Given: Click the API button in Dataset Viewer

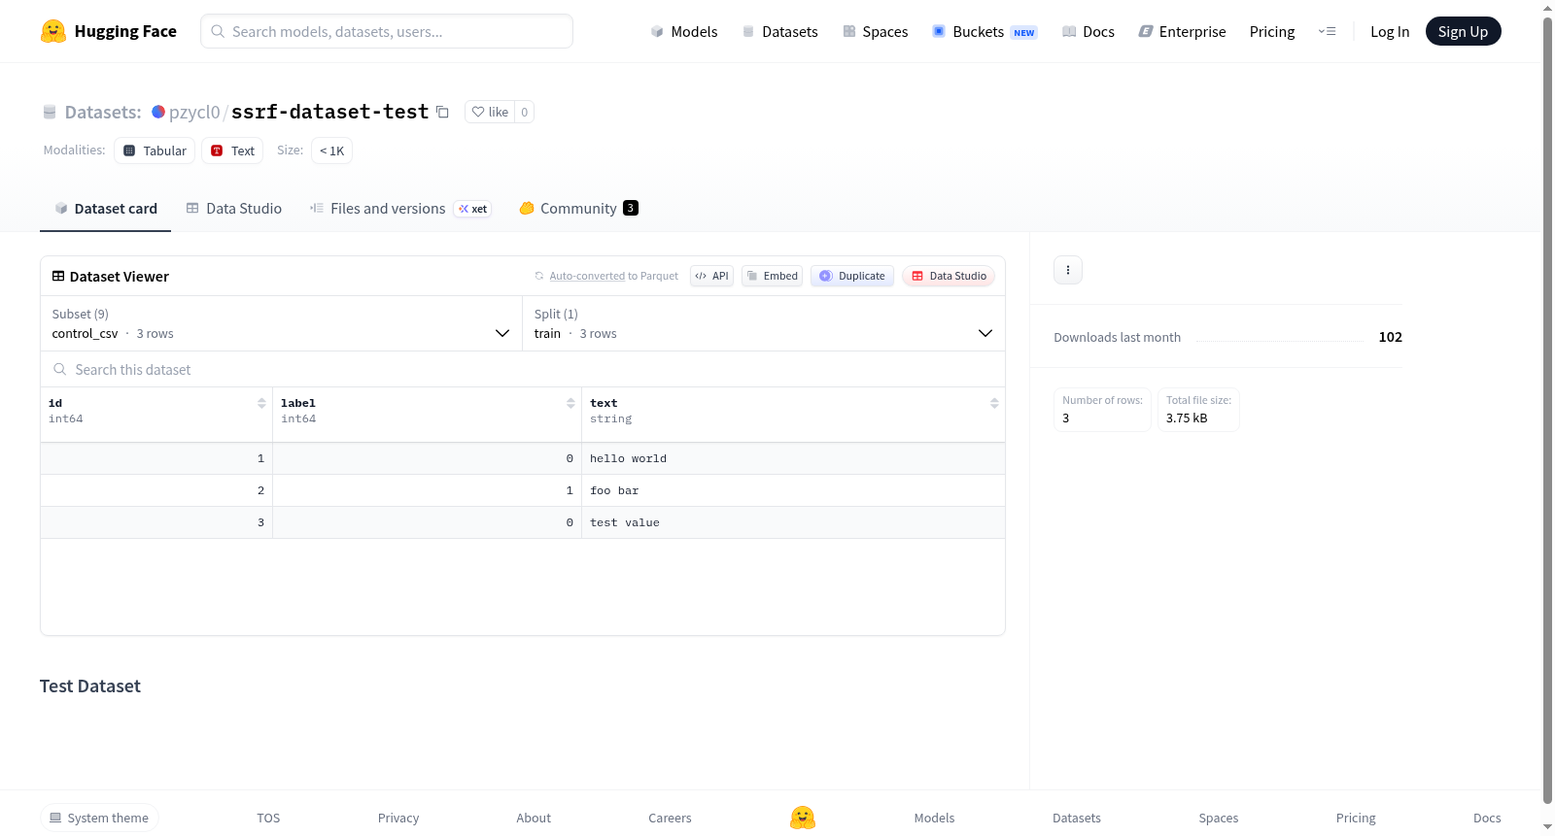Looking at the screenshot, I should (x=711, y=276).
